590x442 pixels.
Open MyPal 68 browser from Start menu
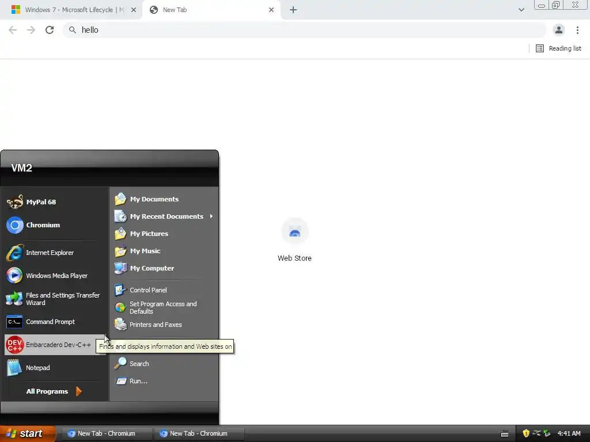(55, 202)
